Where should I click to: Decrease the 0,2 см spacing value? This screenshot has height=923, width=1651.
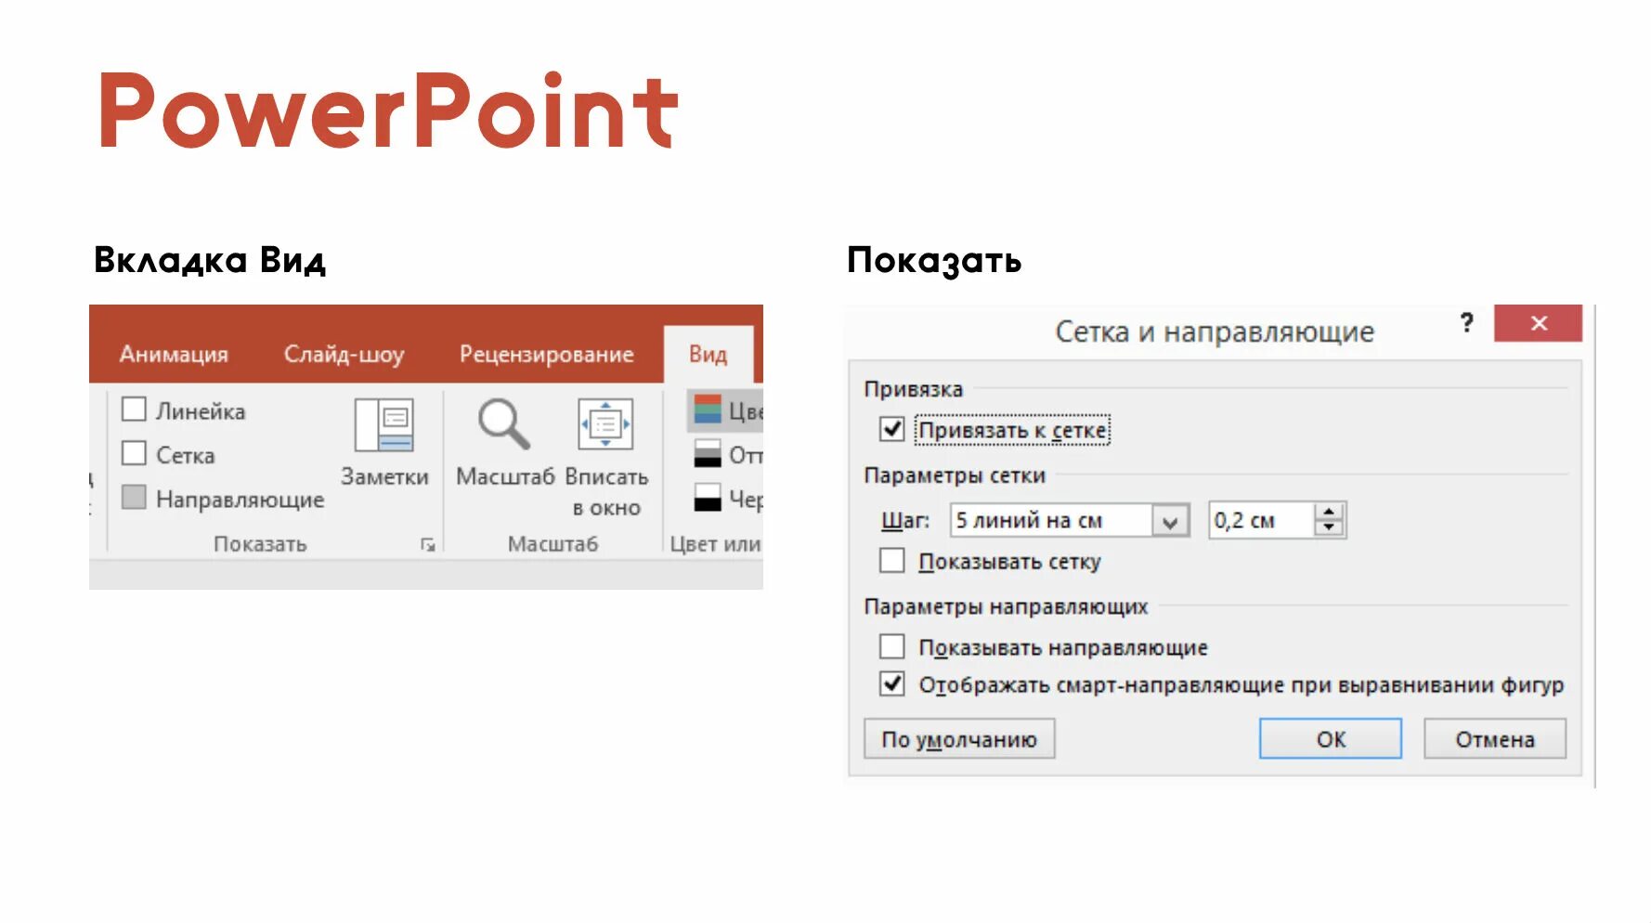[1330, 528]
